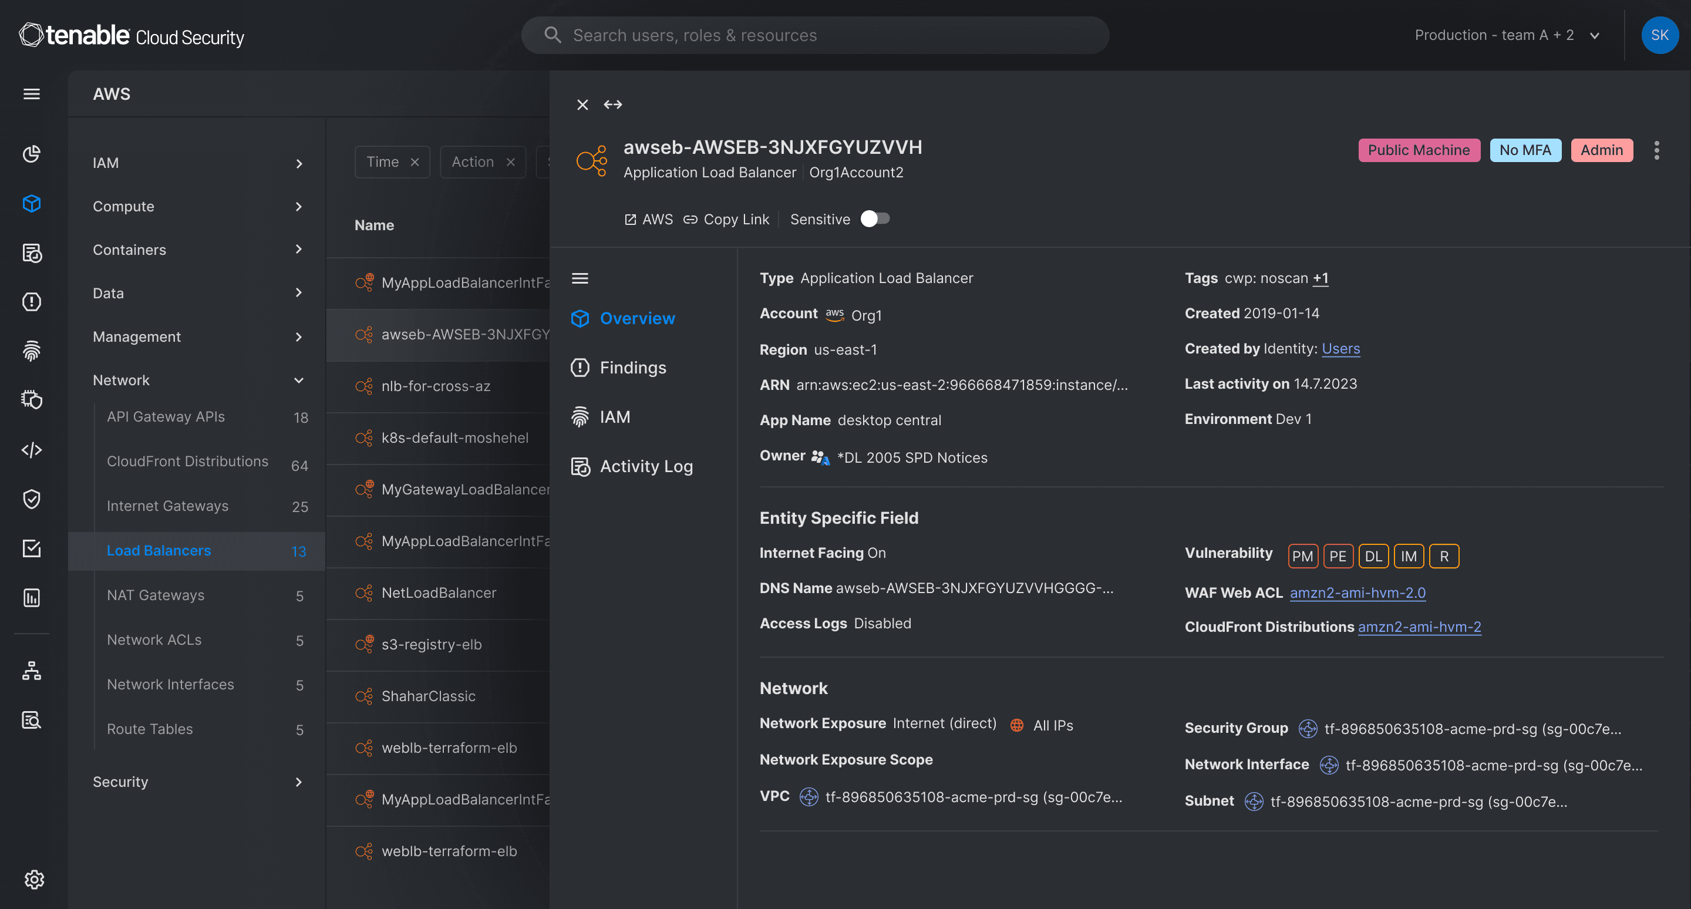Expand the Compute category
The image size is (1691, 909).
(x=197, y=206)
